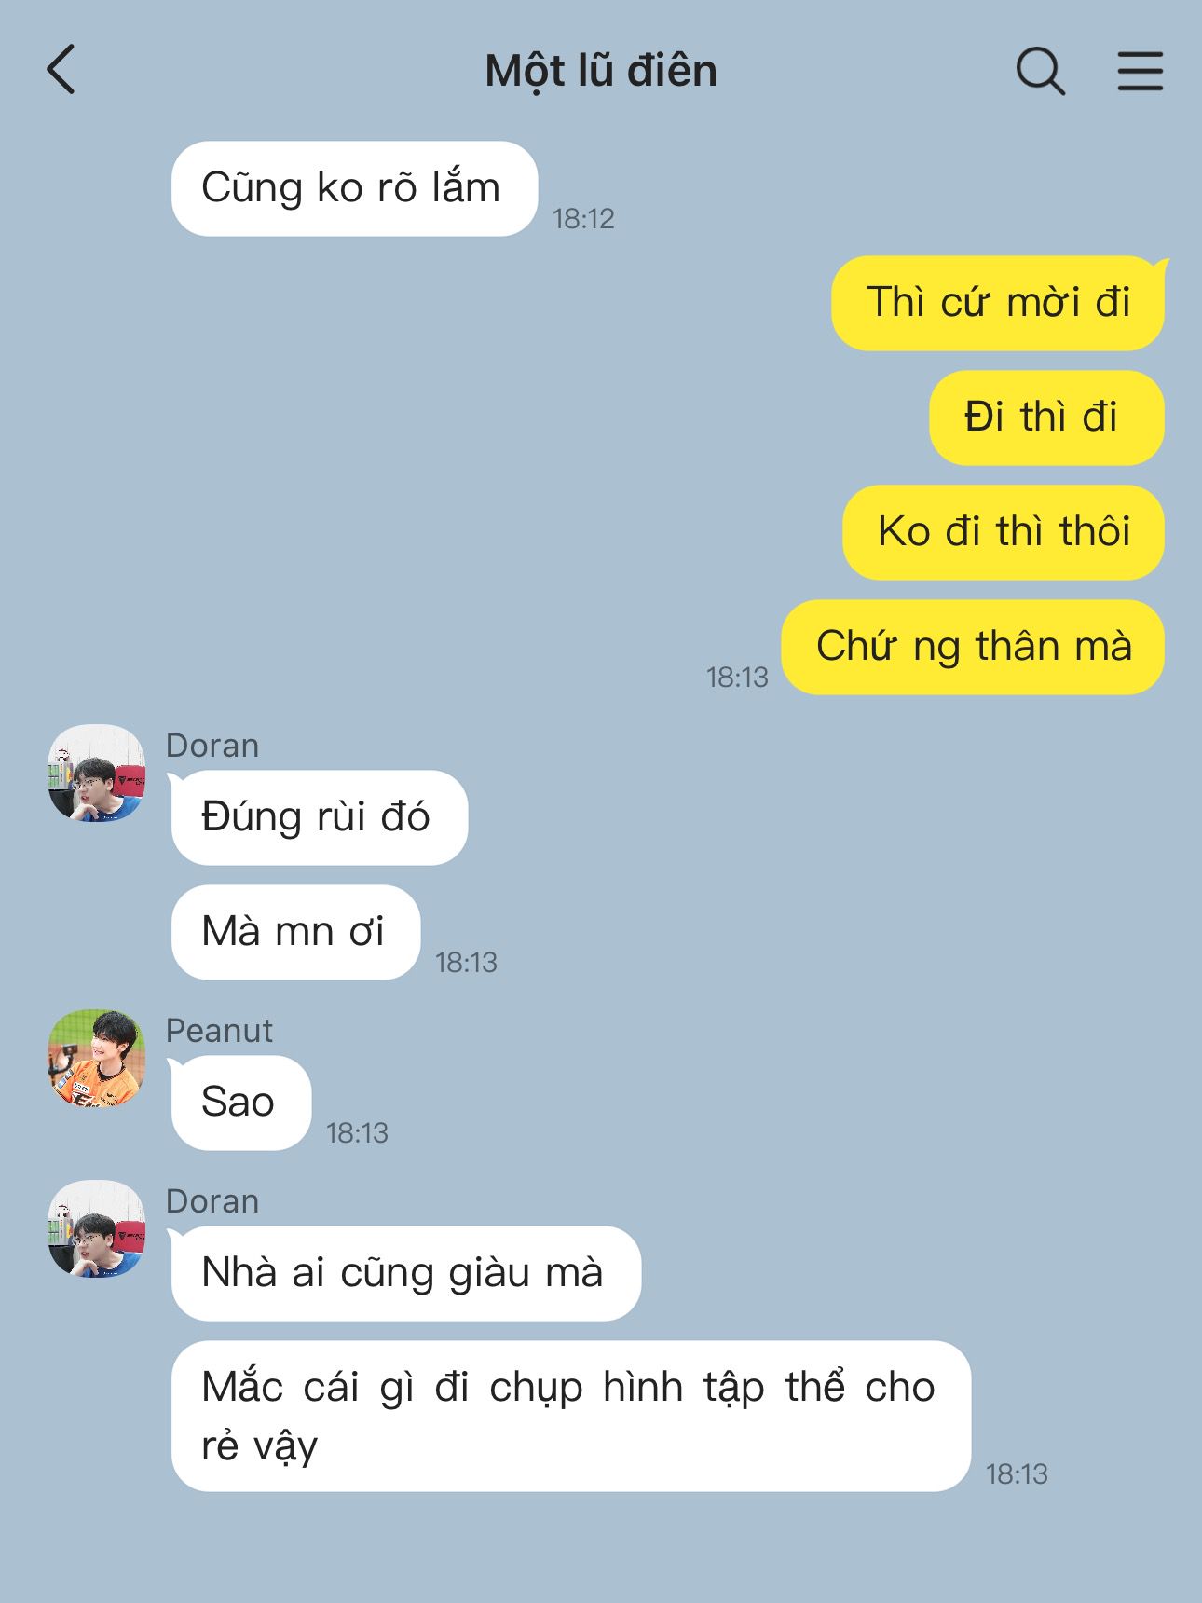
Task: Tap the yellow bubble 'Ko đi thì thôi'
Action: click(1004, 532)
